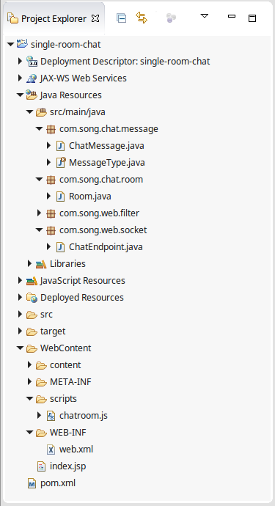Click the ChatEndpoint.java file icon

(x=60, y=247)
